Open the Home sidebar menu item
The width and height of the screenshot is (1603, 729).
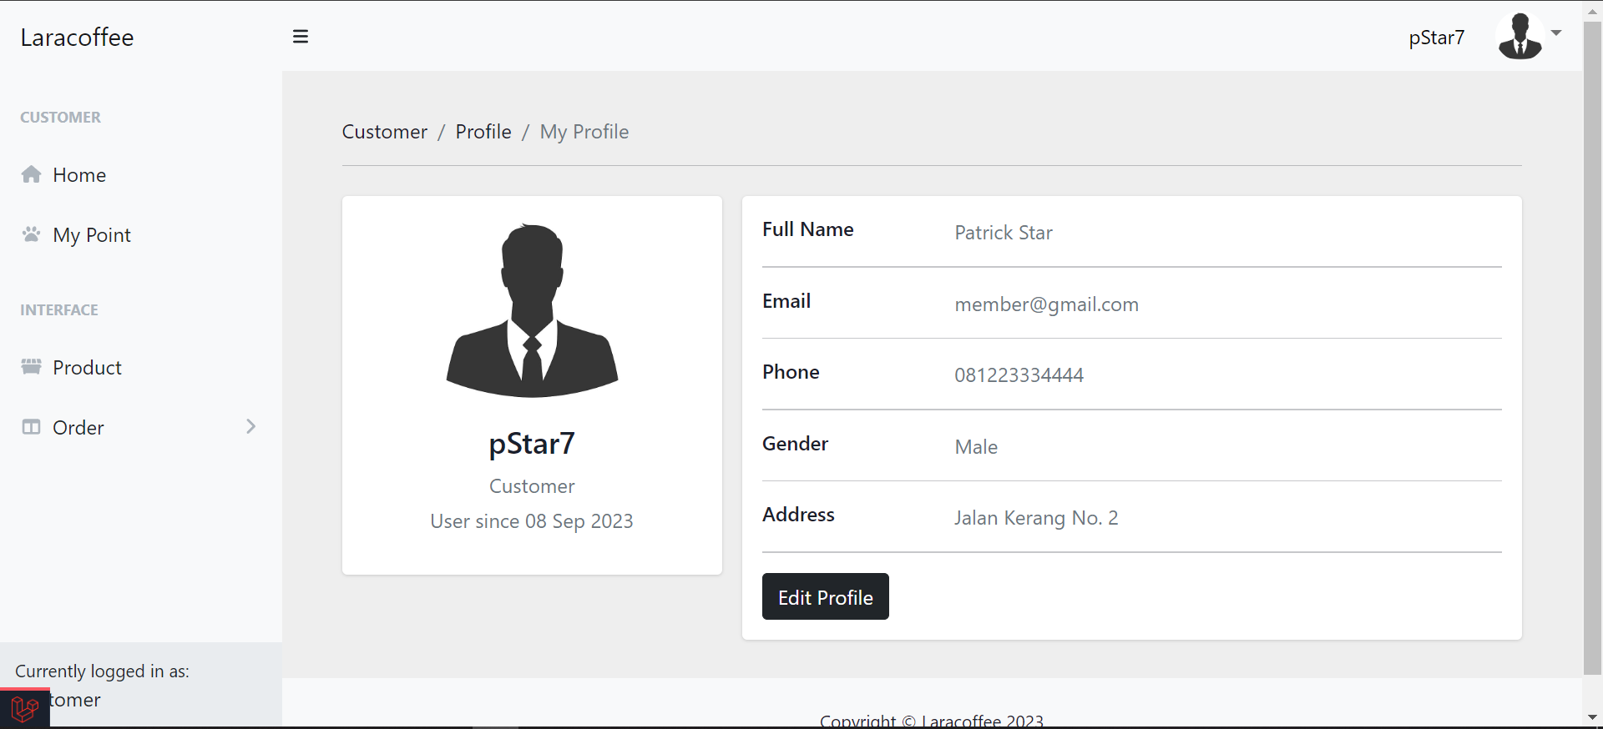pos(79,175)
